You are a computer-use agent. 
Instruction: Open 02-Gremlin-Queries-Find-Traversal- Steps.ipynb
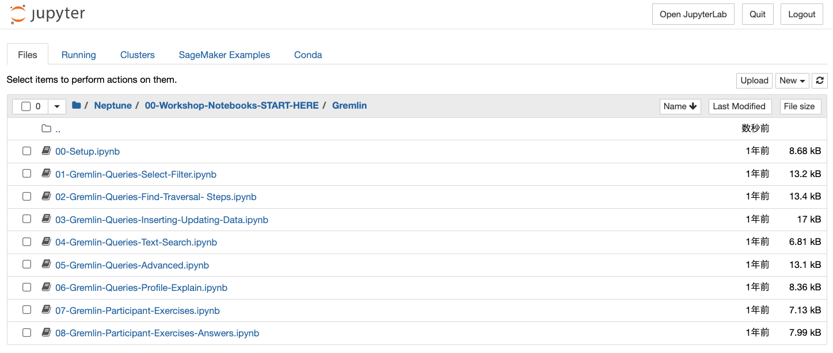tap(156, 197)
